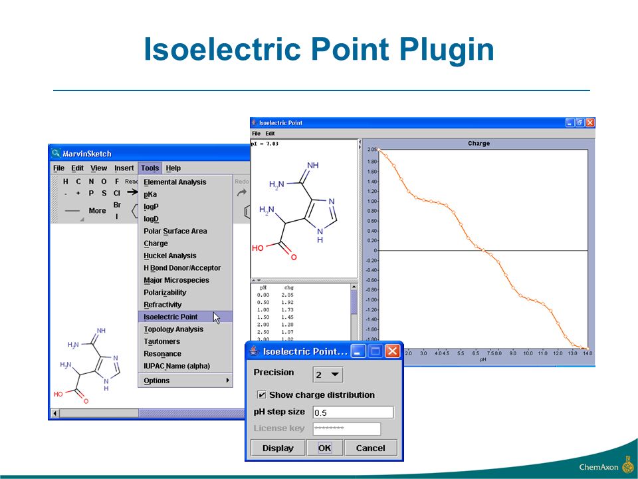Choose IUPAC Name (alpha) menu item

185,366
